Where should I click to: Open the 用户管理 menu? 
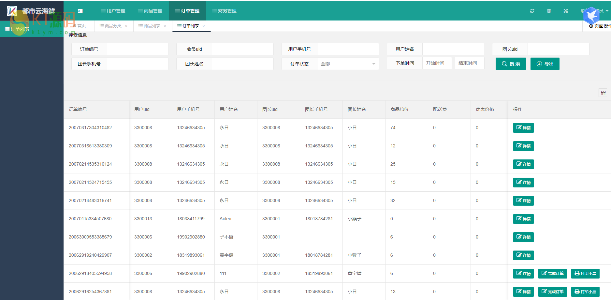113,11
